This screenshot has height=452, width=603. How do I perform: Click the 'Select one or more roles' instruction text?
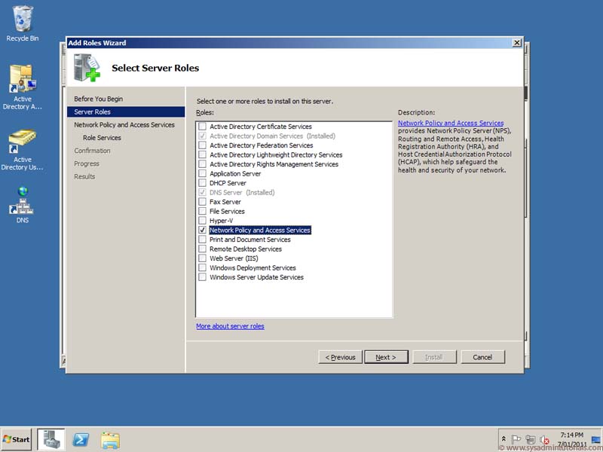point(265,102)
